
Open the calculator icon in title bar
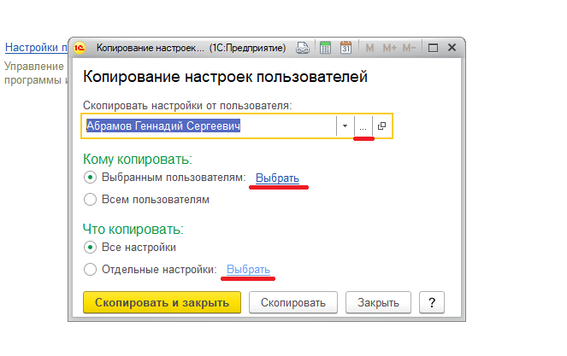tap(325, 48)
